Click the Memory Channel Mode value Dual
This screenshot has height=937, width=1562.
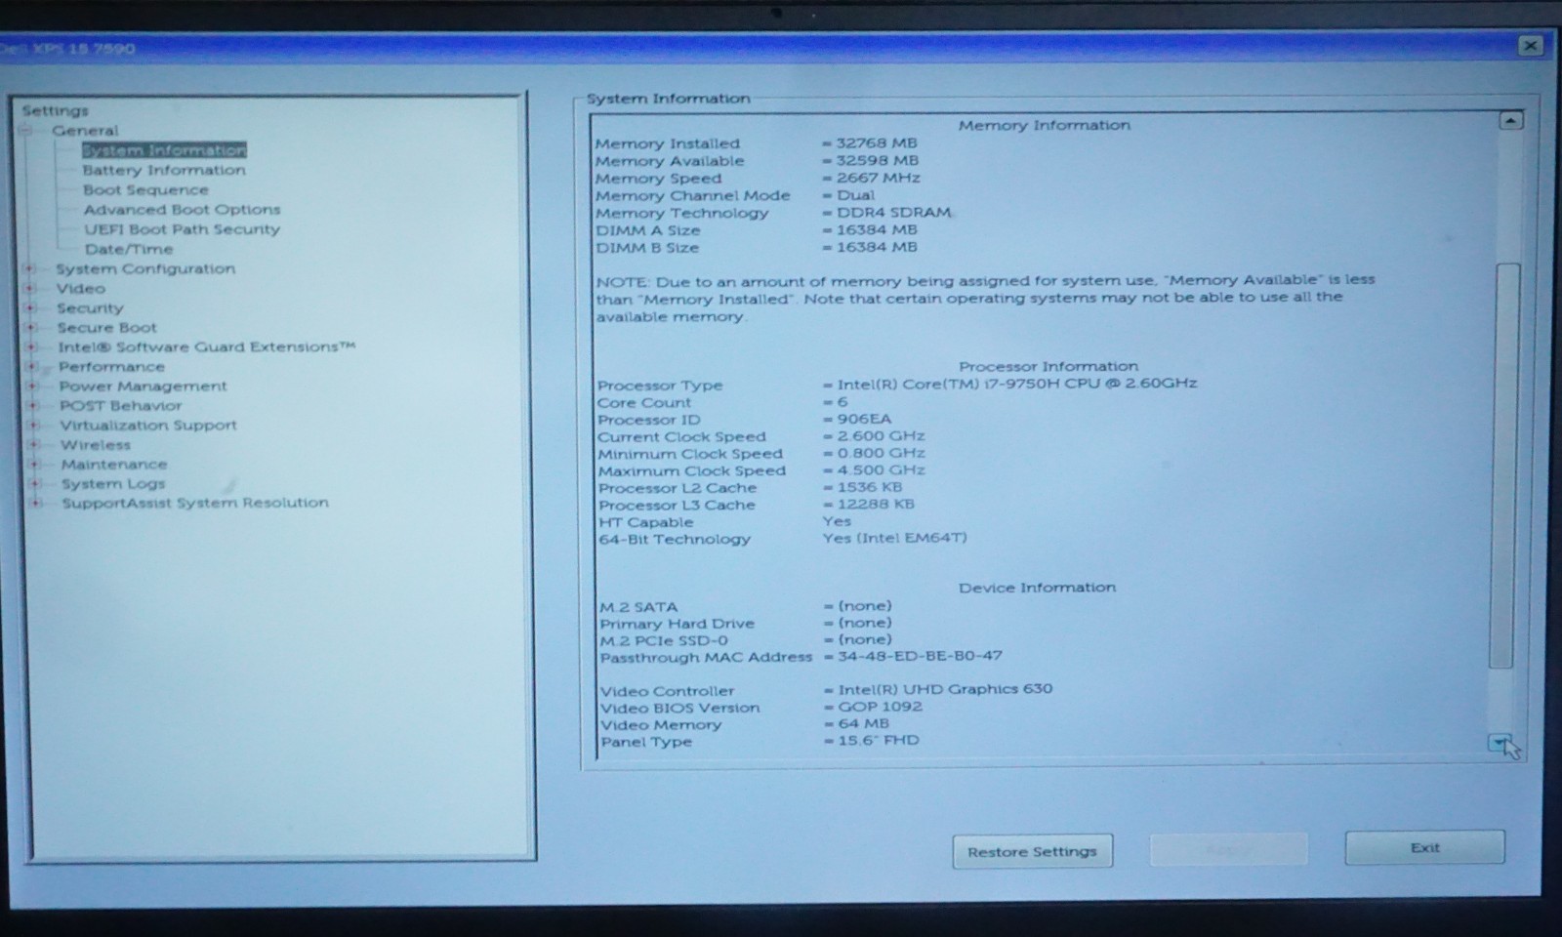pos(855,195)
